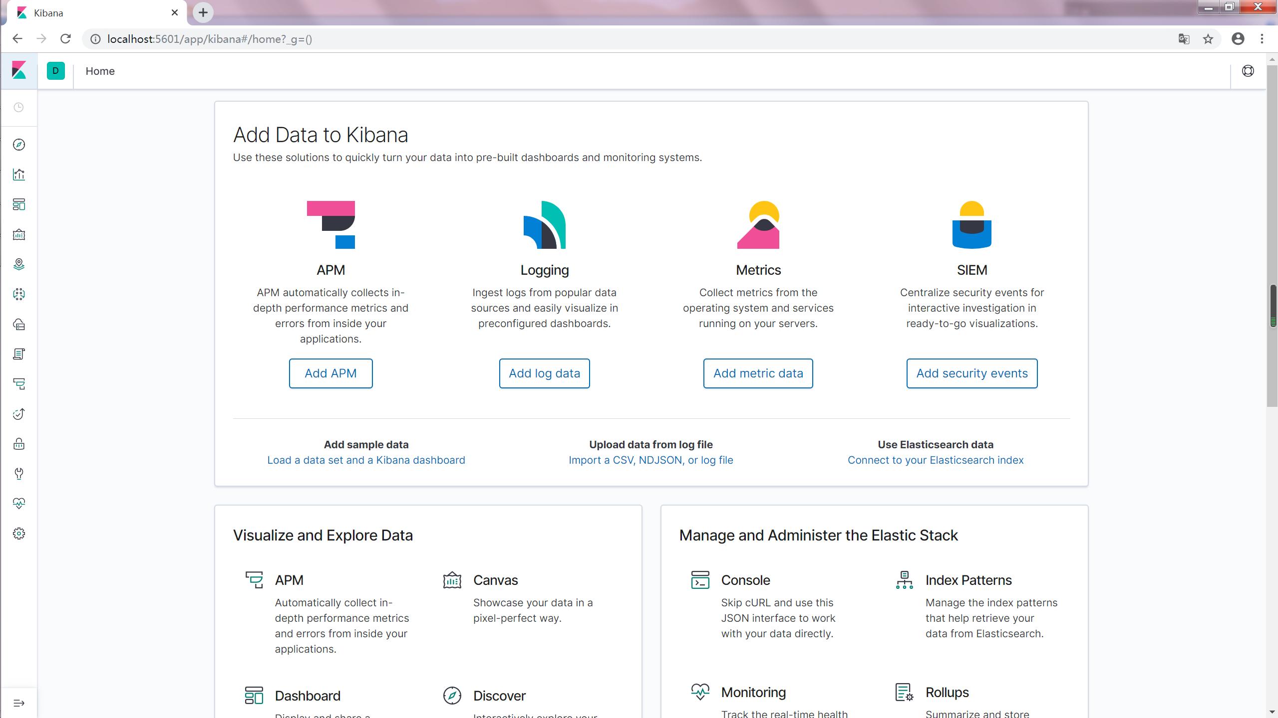Screen dimensions: 1278x718
Task: Open Stack Monitoring heartbeat sidebar icon
Action: 19,504
